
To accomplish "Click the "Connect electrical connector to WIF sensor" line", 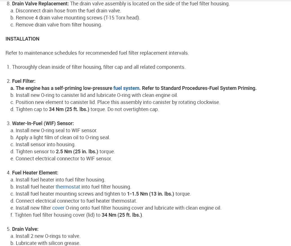I will pyautogui.click(x=64, y=159).
